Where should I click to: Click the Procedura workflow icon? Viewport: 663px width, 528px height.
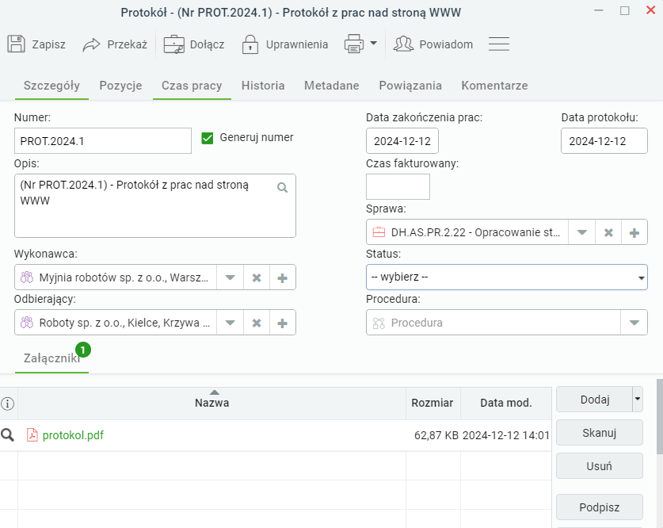coord(379,323)
